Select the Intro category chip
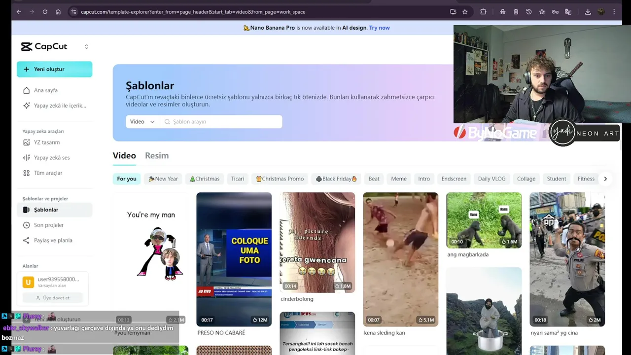Screen dimensions: 631x355 [424, 178]
